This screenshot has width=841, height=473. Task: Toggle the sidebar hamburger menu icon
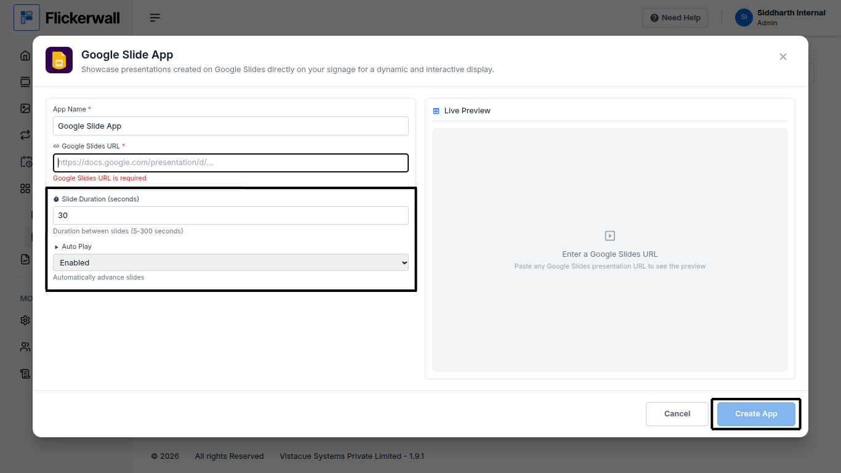coord(155,18)
